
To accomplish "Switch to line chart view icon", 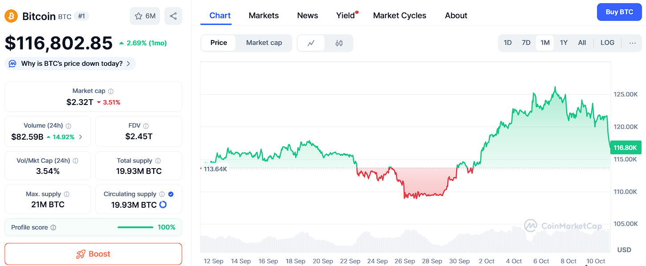I will tap(311, 43).
